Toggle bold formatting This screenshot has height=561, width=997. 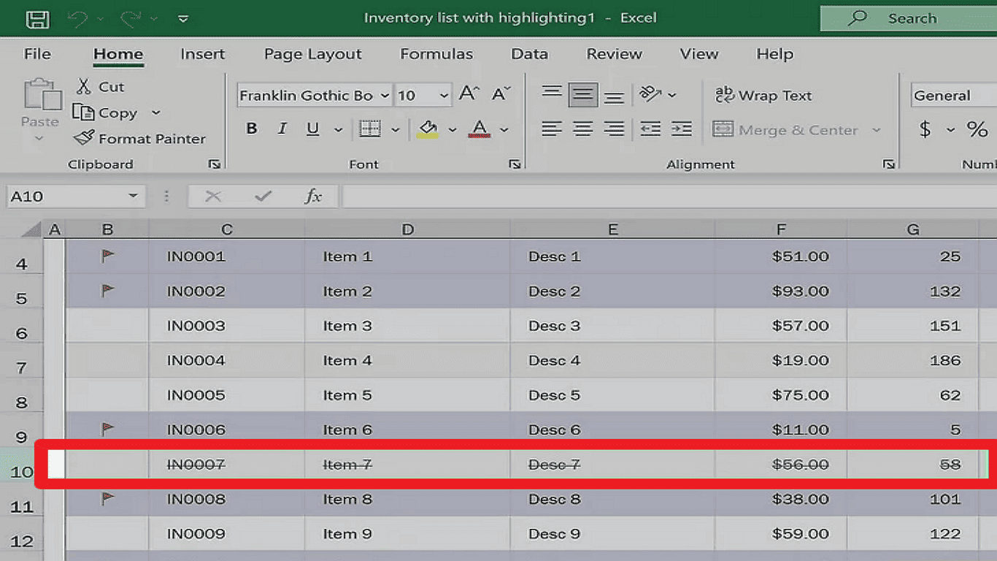[252, 129]
